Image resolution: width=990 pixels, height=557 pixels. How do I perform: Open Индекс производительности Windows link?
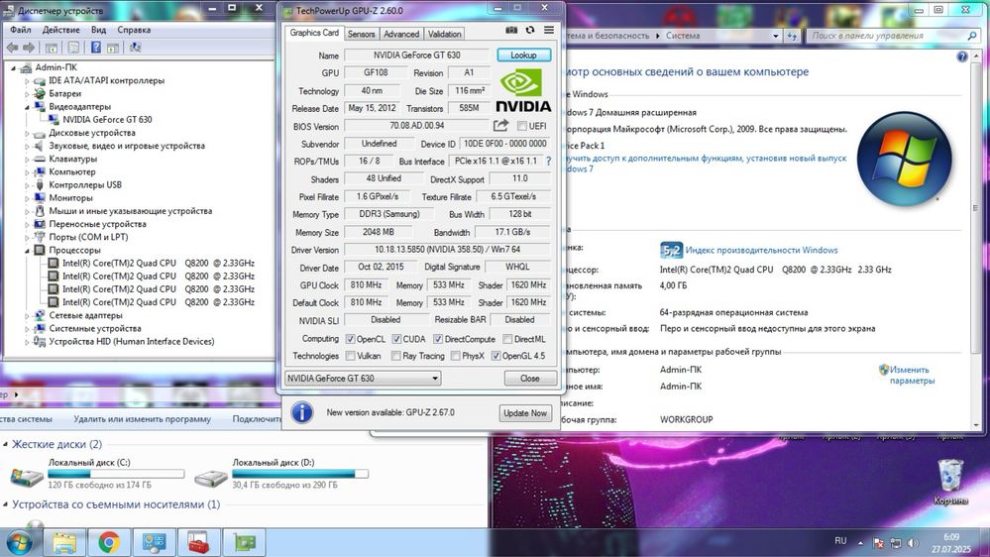coord(761,250)
